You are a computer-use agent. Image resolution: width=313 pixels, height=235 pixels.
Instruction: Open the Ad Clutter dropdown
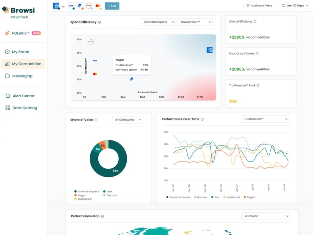[x=266, y=216]
